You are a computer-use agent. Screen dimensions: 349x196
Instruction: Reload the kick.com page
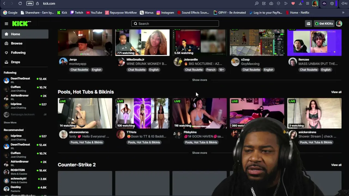20,4
